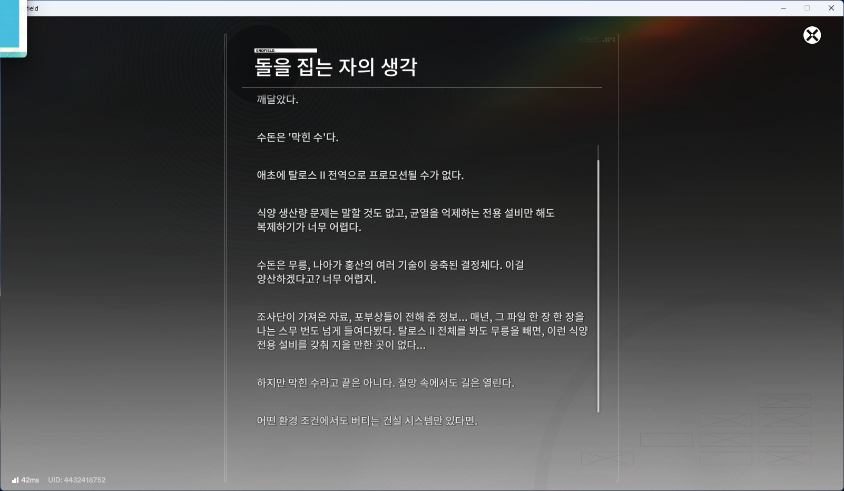The width and height of the screenshot is (844, 491).
Task: Click the line 하지만 막힌 수라고 끝은 아니다
Action: coord(386,383)
